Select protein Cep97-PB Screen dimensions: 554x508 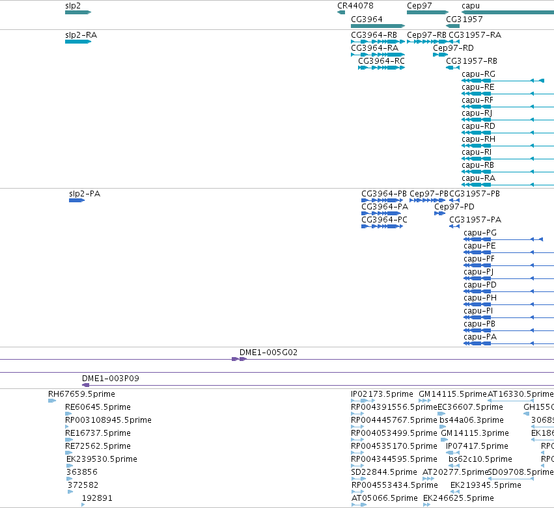[x=427, y=200]
